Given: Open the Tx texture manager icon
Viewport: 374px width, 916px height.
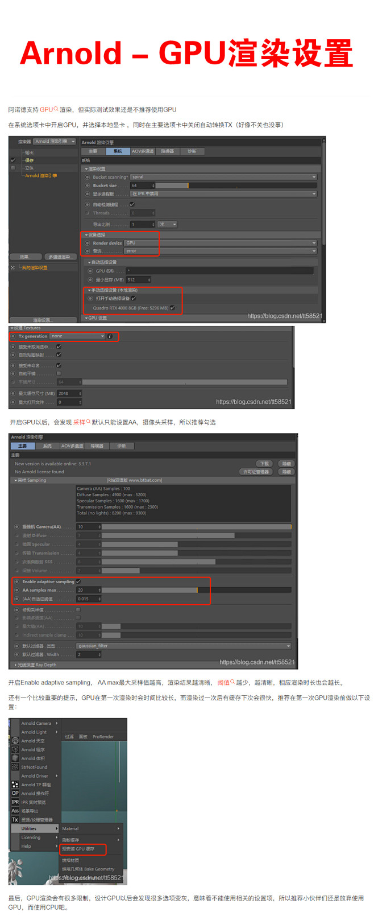Looking at the screenshot, I should [x=15, y=820].
